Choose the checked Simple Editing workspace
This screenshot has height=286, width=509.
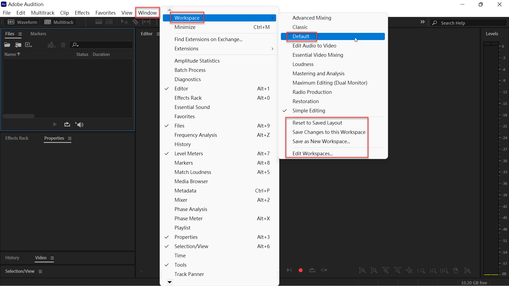point(333,111)
